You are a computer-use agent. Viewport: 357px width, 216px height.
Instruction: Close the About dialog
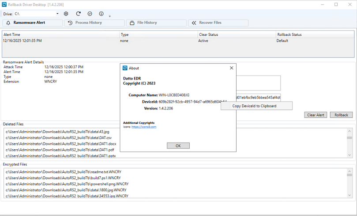click(231, 68)
